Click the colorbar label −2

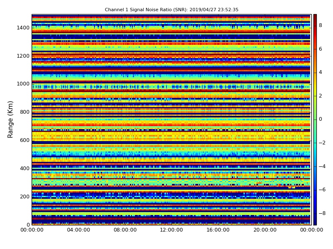322,143
